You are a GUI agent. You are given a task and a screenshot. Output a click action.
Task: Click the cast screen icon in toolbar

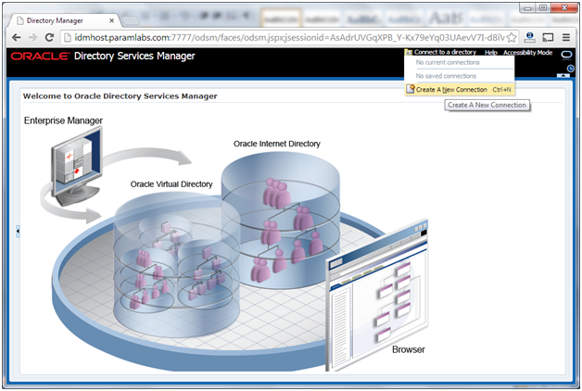(548, 37)
